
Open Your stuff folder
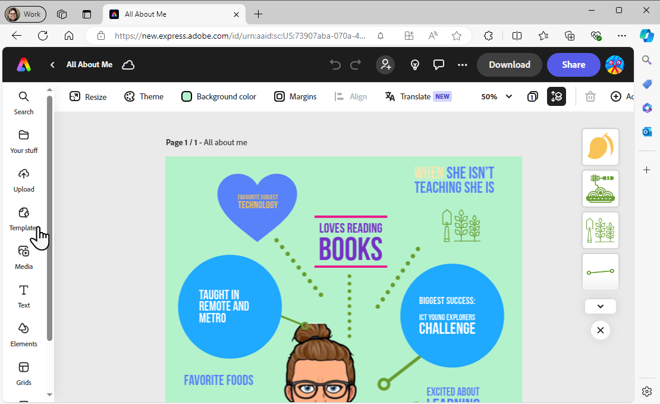click(x=24, y=142)
